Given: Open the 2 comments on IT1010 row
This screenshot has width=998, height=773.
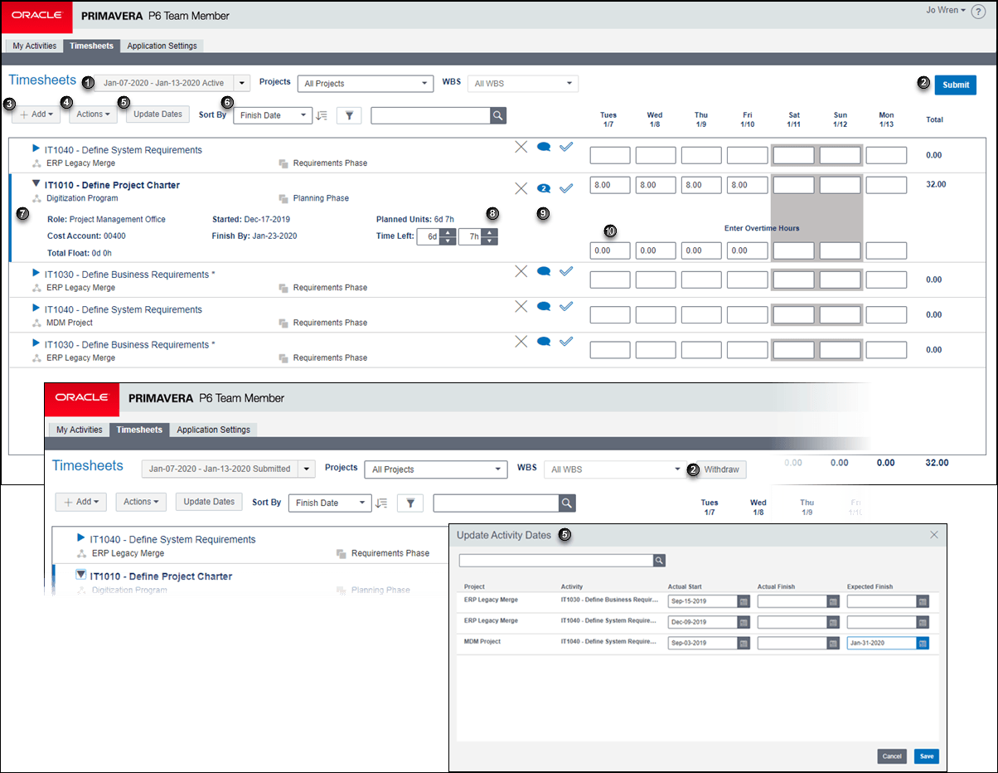Looking at the screenshot, I should (544, 188).
